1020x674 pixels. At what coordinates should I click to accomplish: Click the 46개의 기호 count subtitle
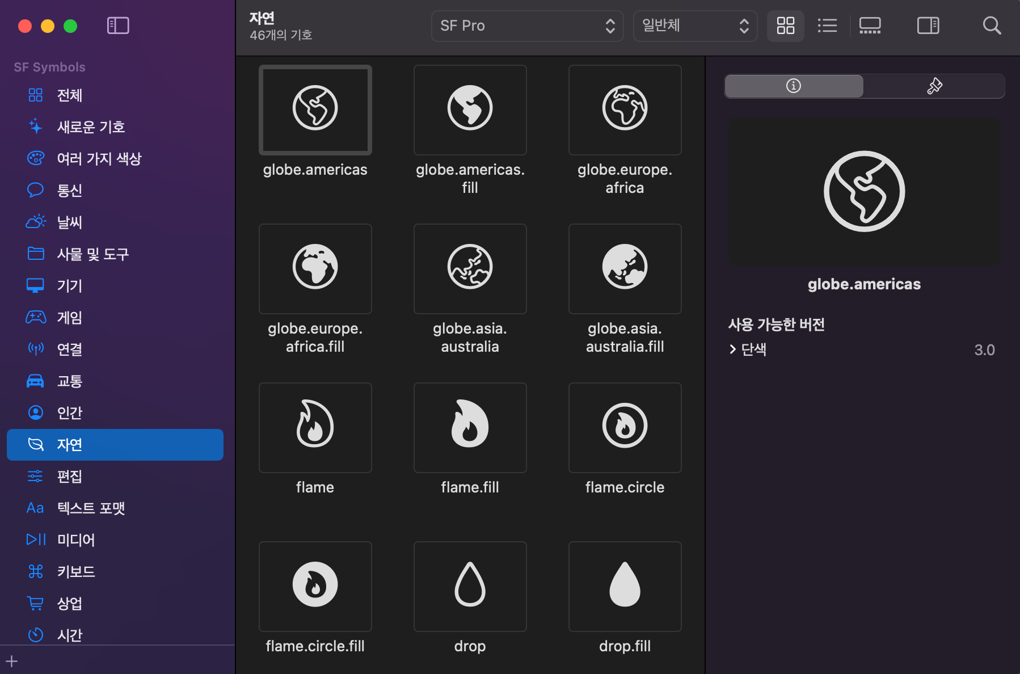281,35
